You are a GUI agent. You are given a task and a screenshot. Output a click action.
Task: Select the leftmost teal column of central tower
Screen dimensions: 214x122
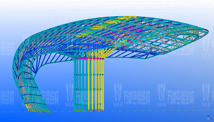click(75, 86)
